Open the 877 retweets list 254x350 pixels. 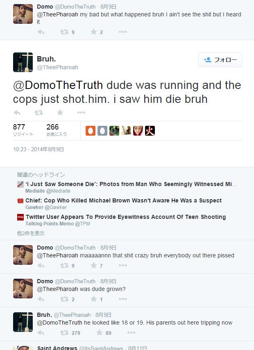(x=23, y=130)
